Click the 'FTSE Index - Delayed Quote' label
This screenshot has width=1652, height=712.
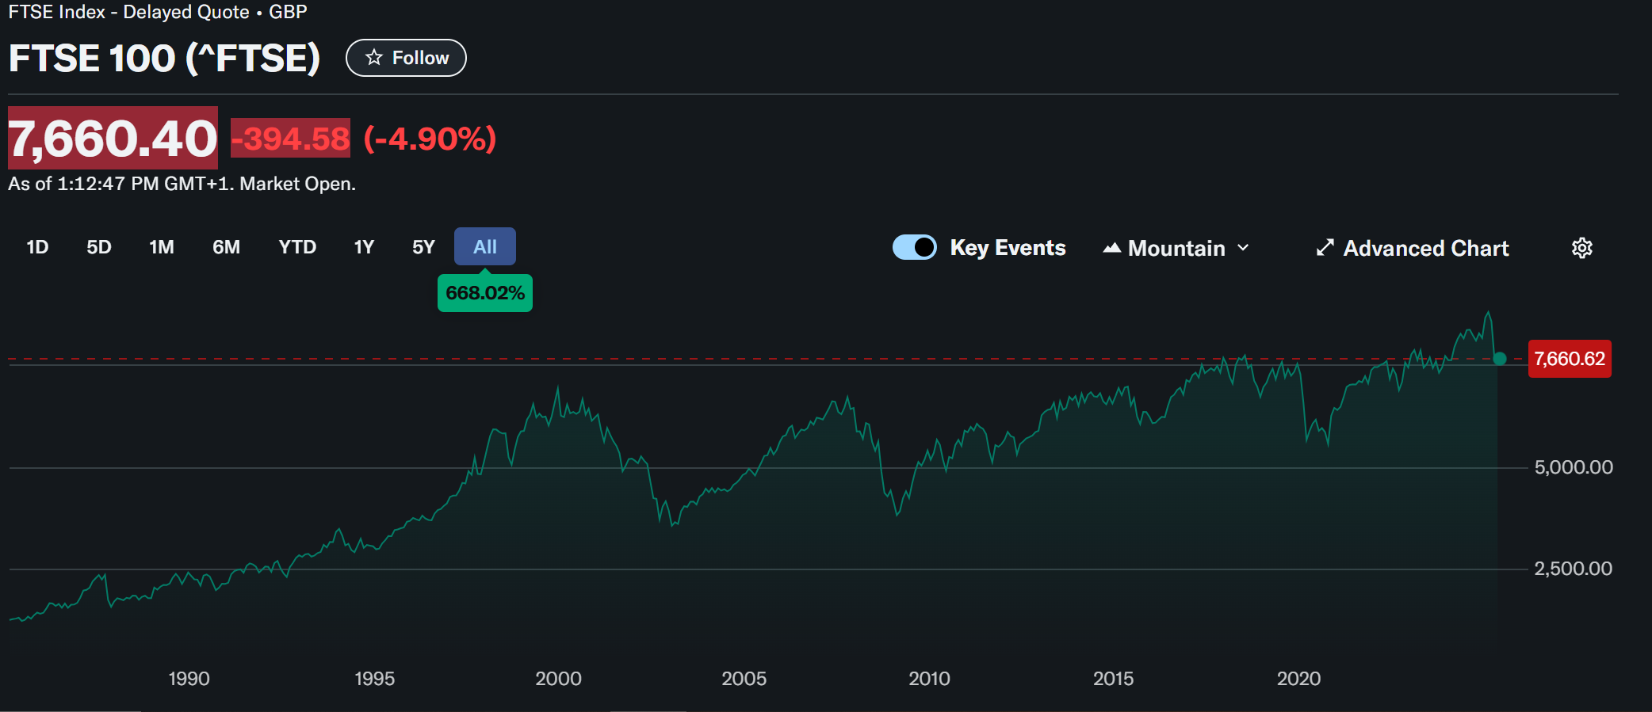coord(128,12)
